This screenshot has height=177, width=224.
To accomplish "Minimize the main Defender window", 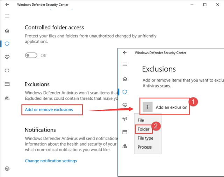I will (x=192, y=5).
